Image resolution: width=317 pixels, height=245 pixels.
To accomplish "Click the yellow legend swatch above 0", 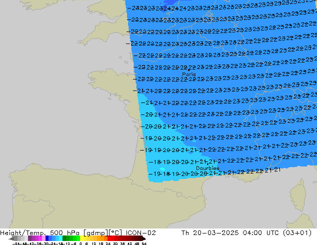I will click(x=81, y=238).
